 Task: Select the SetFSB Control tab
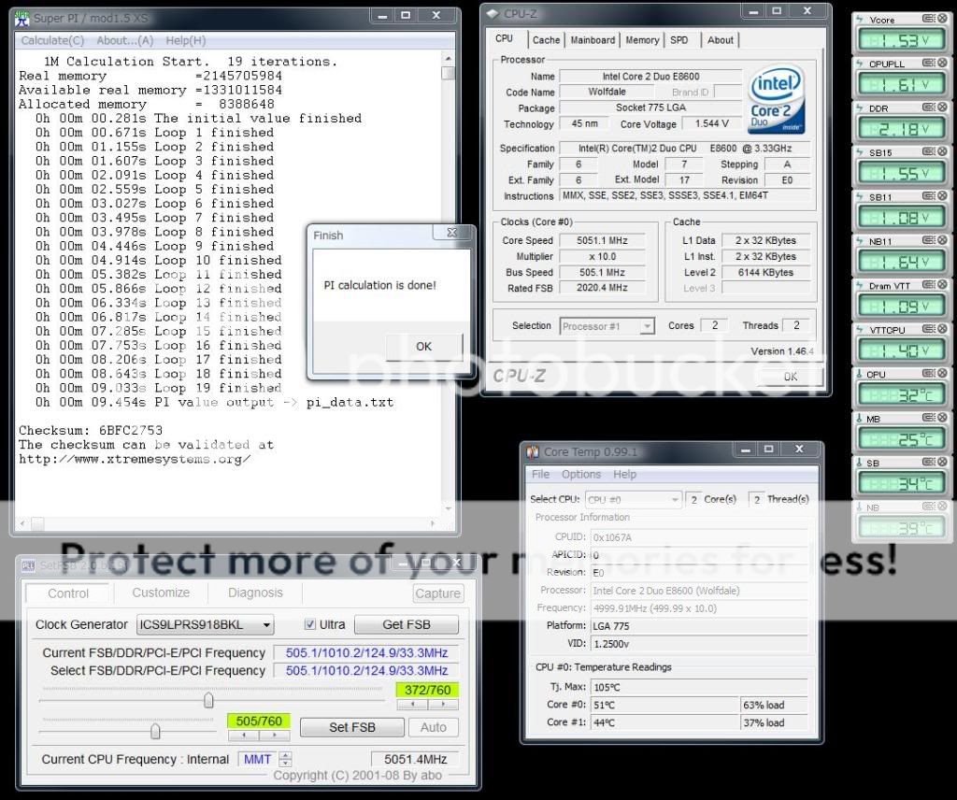tap(67, 593)
